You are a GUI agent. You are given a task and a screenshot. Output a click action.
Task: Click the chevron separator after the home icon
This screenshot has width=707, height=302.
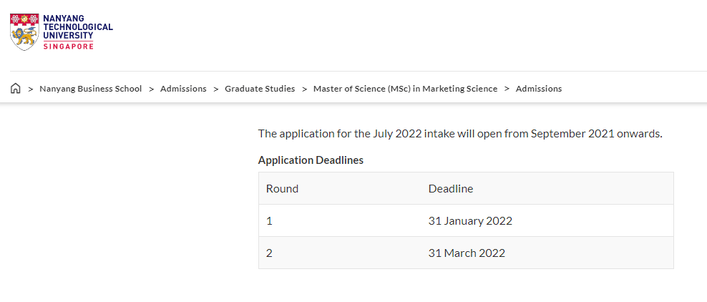click(x=31, y=89)
